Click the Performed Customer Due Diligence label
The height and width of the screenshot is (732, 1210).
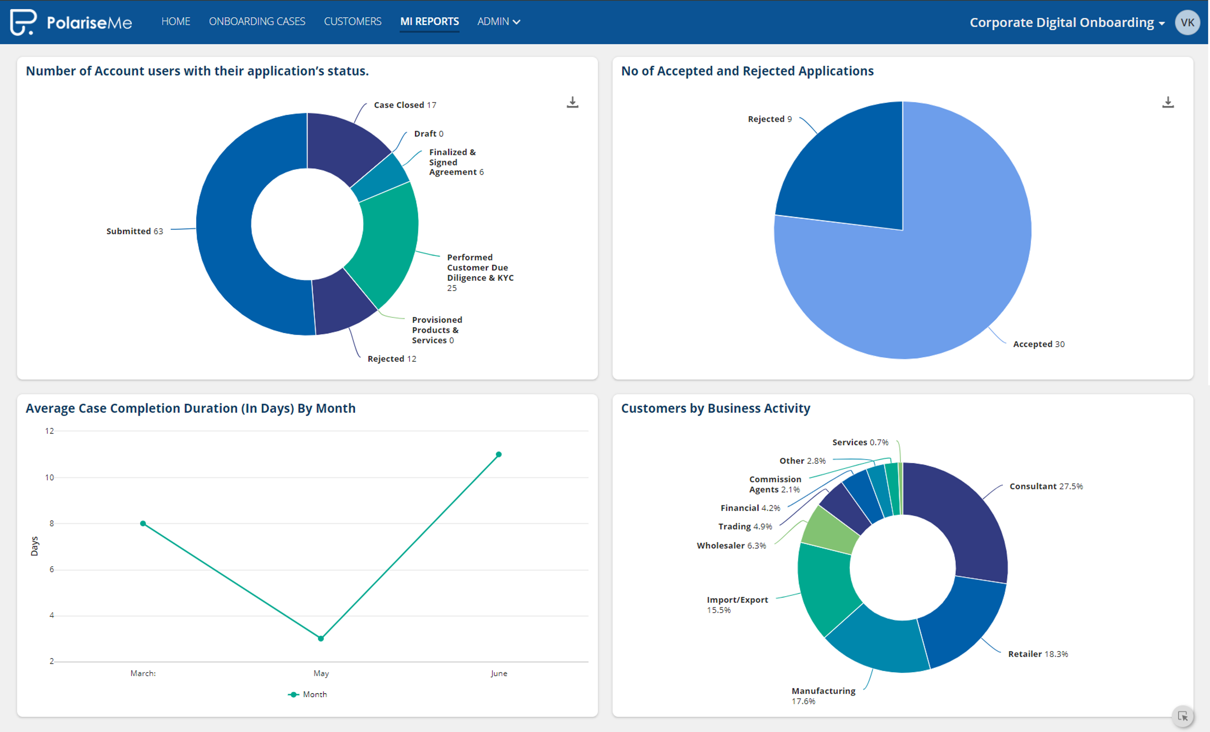point(480,273)
